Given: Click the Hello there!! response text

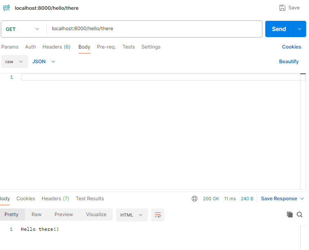Looking at the screenshot, I should (40, 229).
